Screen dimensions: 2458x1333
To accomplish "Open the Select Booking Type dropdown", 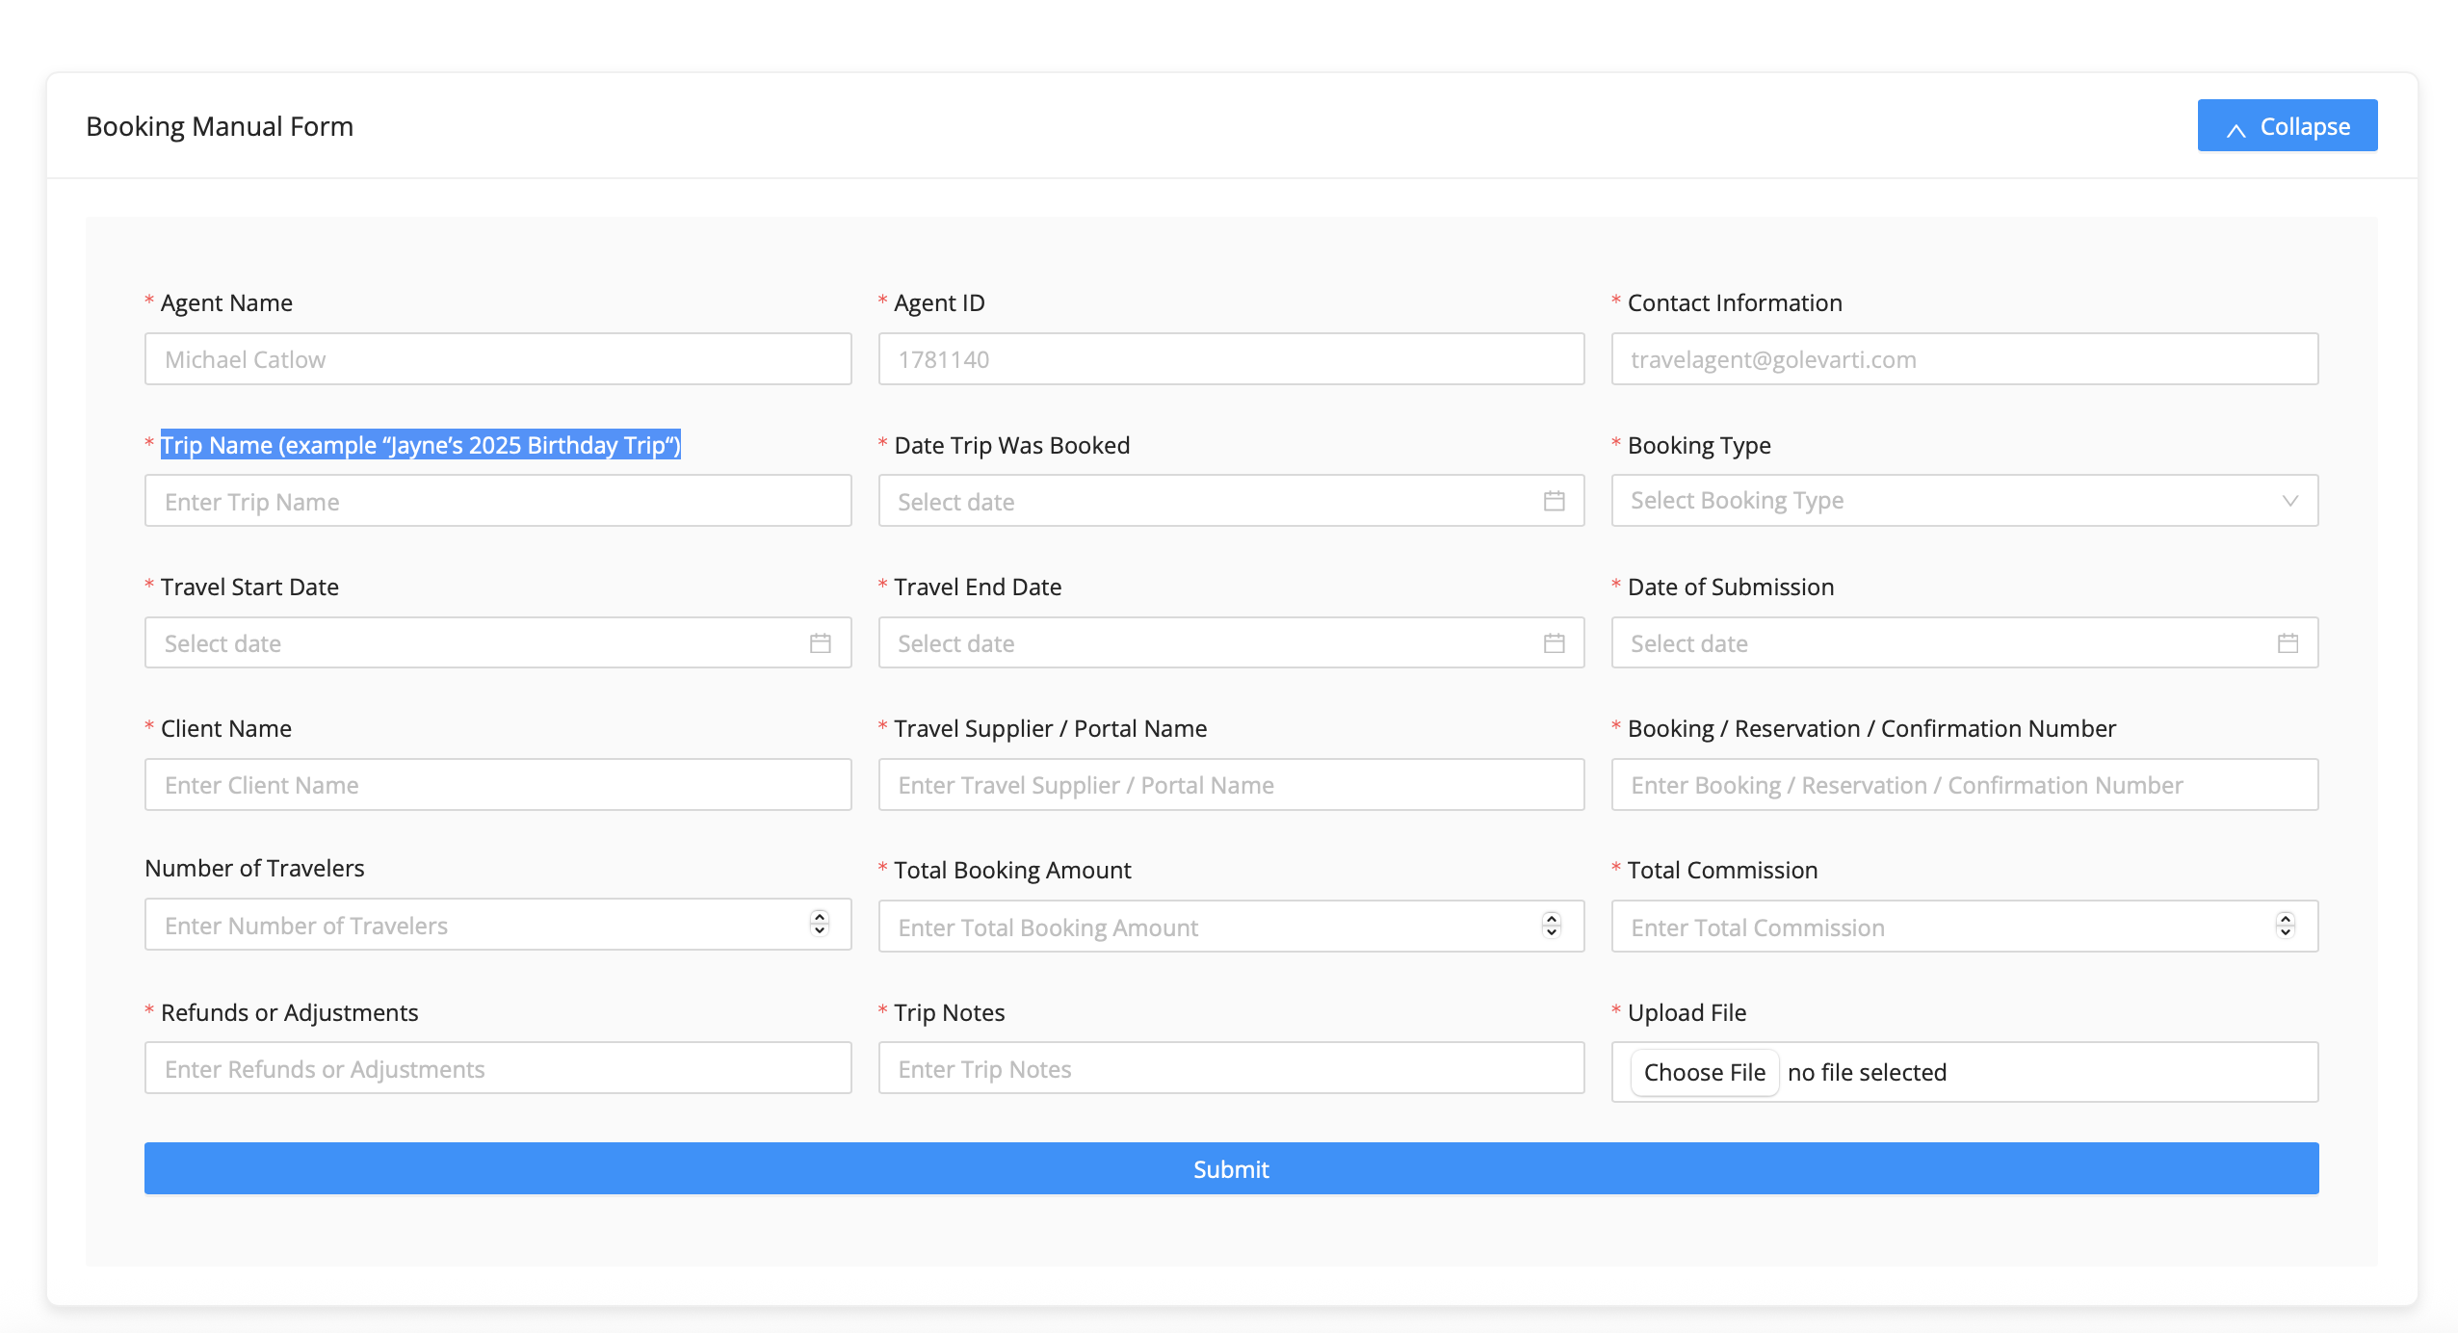I will pos(1964,501).
